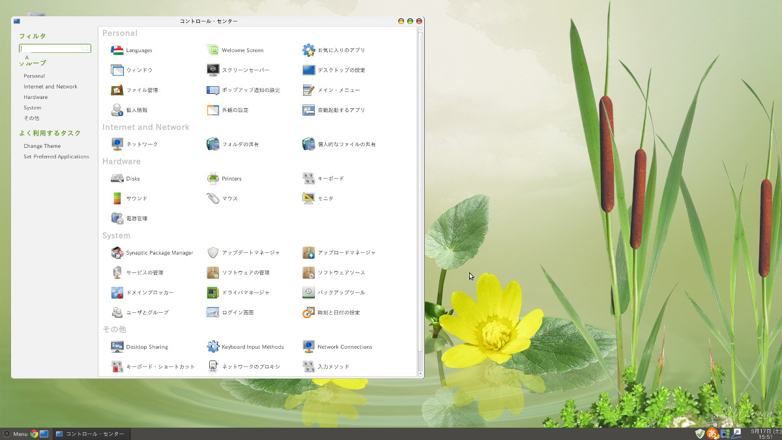Open Keyboard Input Methods
The width and height of the screenshot is (782, 440).
(x=246, y=347)
